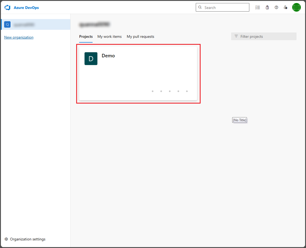Click the Filter projects field
Image resolution: width=306 pixels, height=248 pixels.
click(x=264, y=36)
